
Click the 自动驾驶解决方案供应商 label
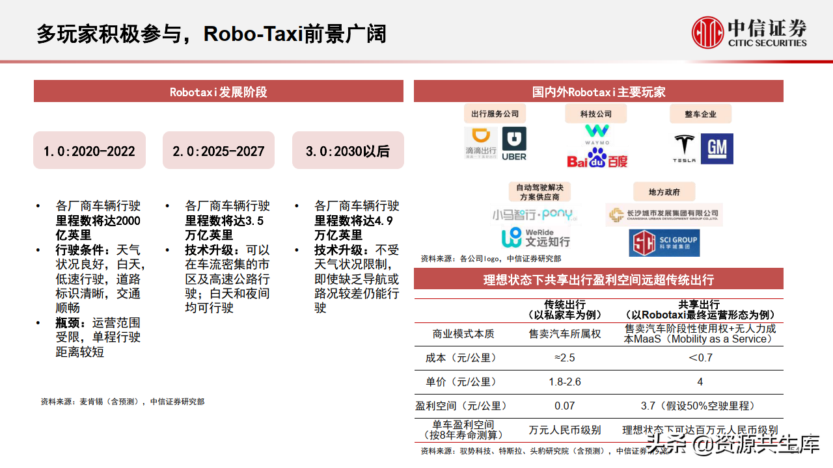tap(539, 191)
